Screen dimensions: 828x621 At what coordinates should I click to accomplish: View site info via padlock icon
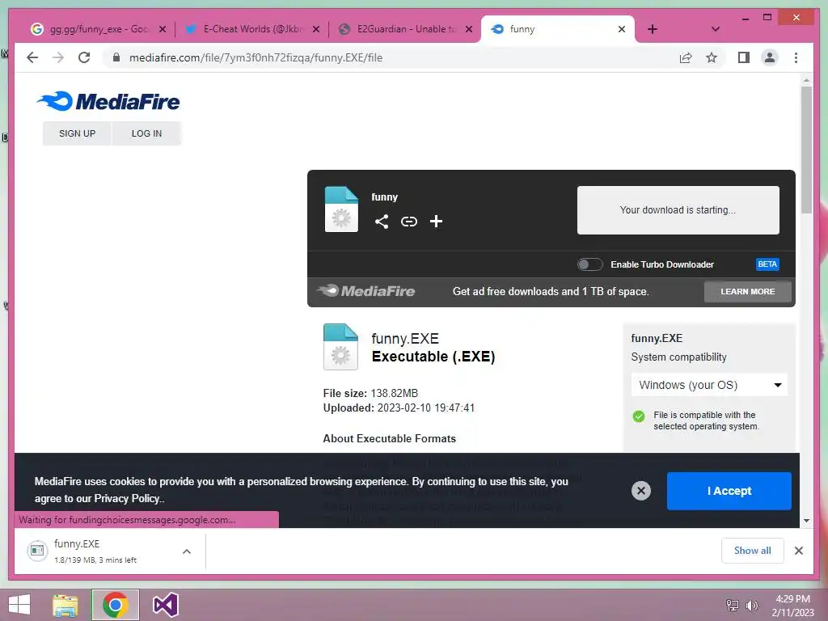click(116, 57)
